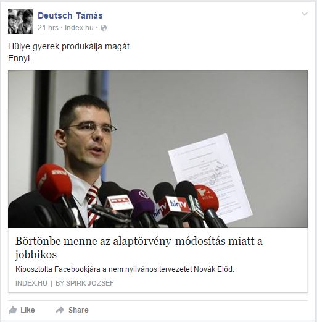Click the large red microphone at left
317x322 pixels.
click(x=54, y=182)
